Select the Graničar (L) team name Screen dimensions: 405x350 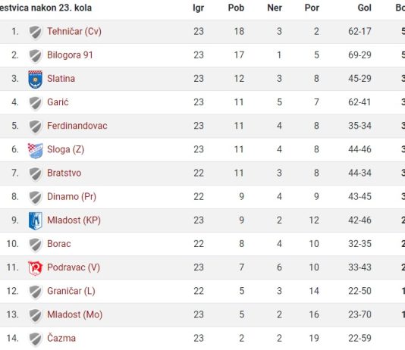[71, 291]
